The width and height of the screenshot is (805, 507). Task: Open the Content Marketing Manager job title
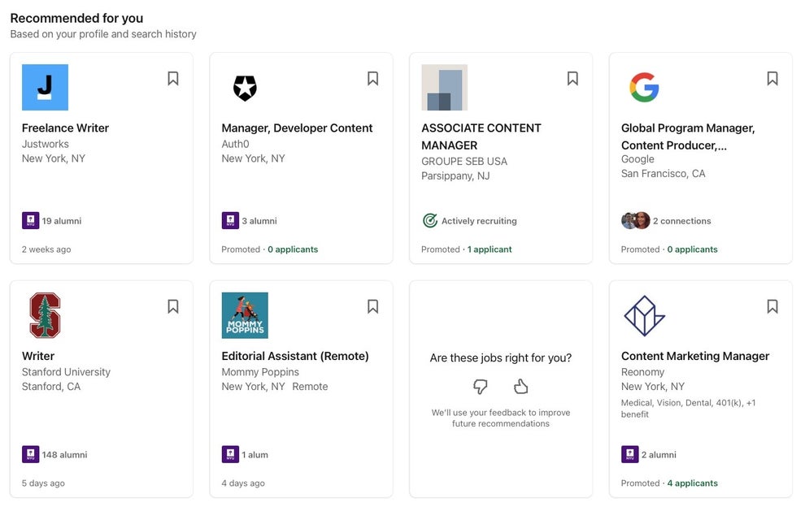pos(694,356)
